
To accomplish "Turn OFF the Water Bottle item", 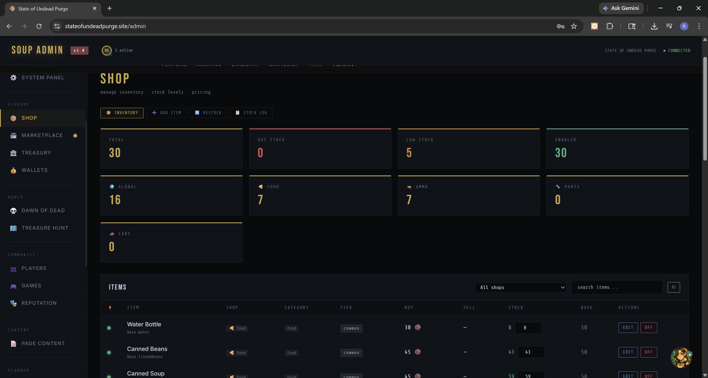I will (x=649, y=328).
